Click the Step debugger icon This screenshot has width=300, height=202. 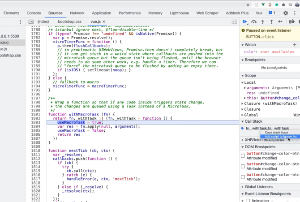coord(280,22)
